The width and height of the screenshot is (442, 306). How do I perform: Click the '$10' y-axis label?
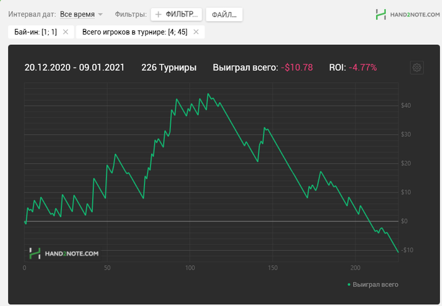(x=406, y=192)
